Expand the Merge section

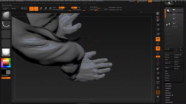(167, 73)
